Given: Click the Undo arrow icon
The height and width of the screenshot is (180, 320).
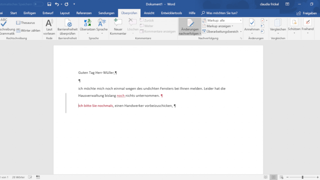Looking at the screenshot, I should (57, 4).
